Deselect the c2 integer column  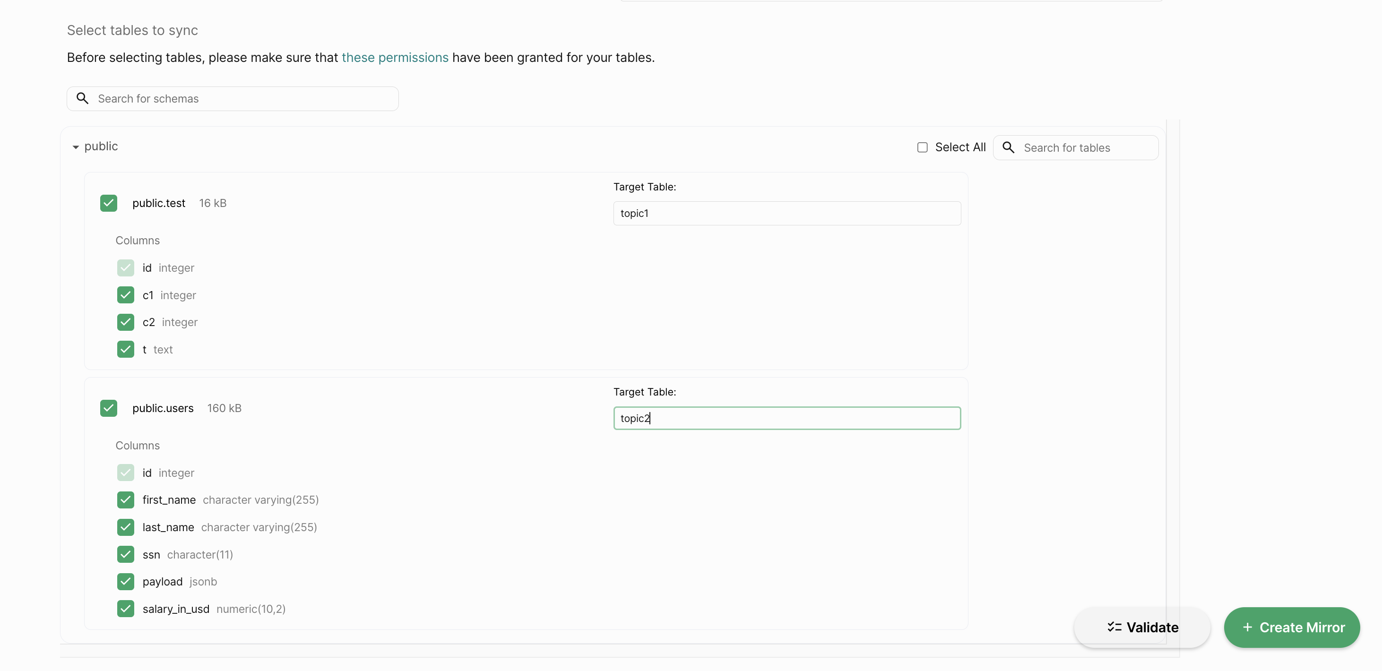pyautogui.click(x=126, y=322)
